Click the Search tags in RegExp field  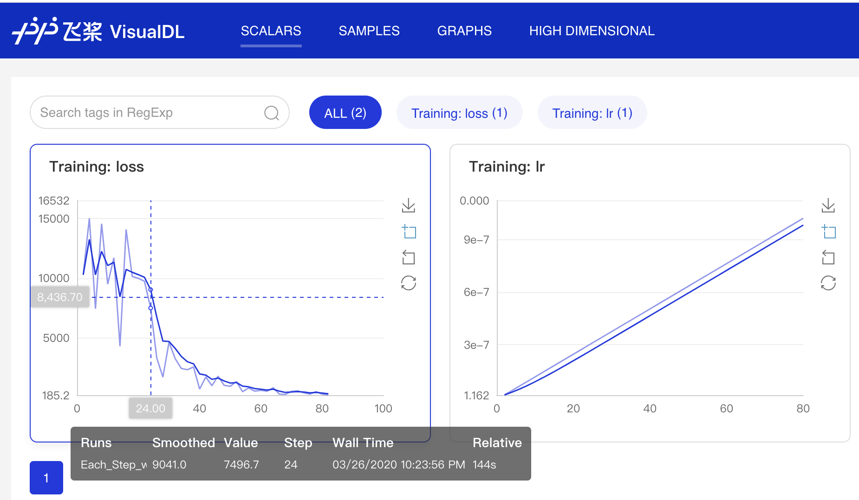point(149,113)
